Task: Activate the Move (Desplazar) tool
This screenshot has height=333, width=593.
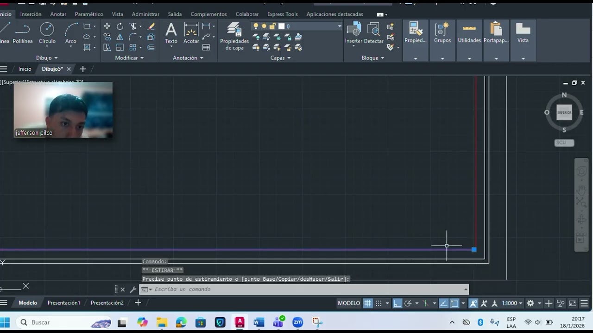Action: coord(107,26)
